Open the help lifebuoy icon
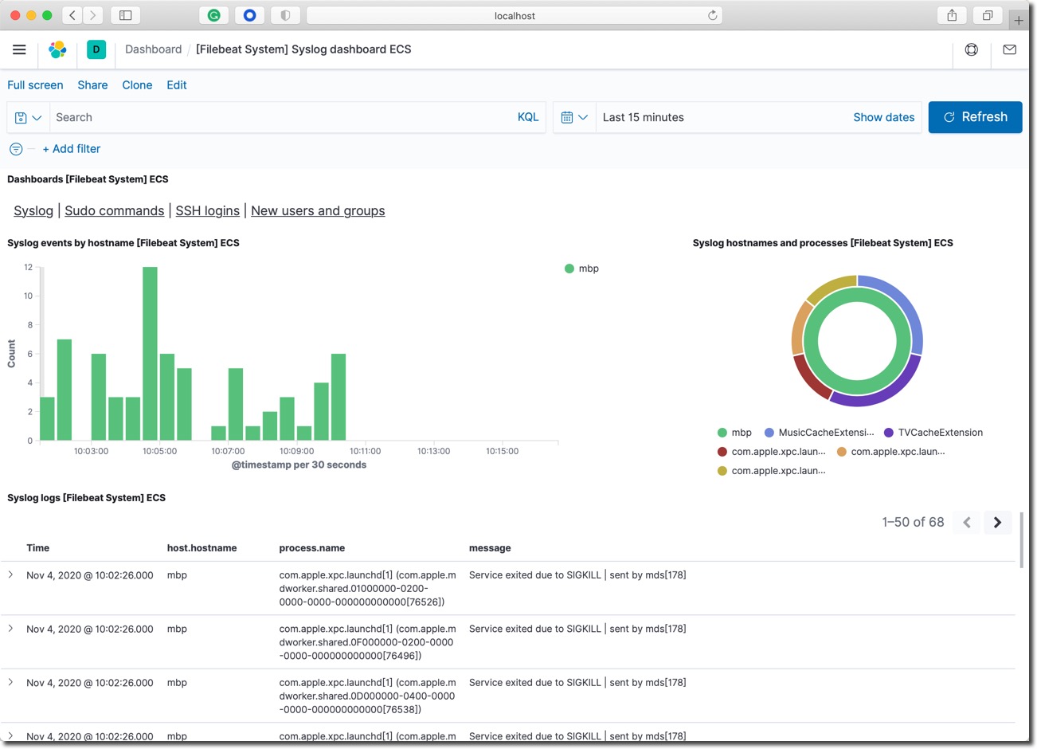The height and width of the screenshot is (749, 1037). tap(972, 49)
